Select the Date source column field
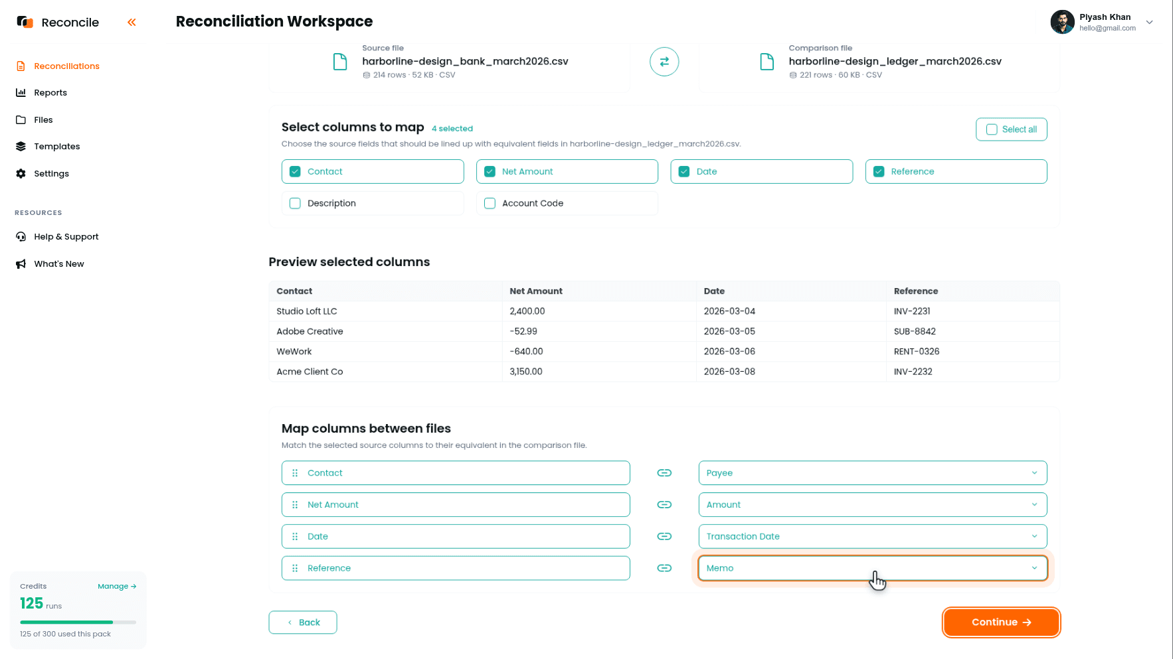Viewport: 1173px width, 659px height. point(456,536)
